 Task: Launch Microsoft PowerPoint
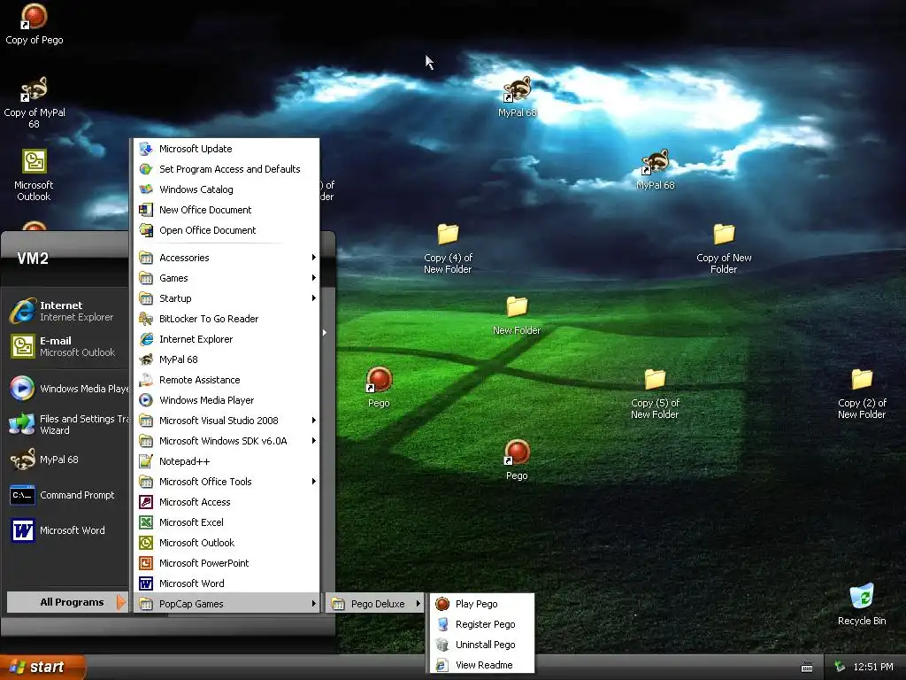point(226,563)
